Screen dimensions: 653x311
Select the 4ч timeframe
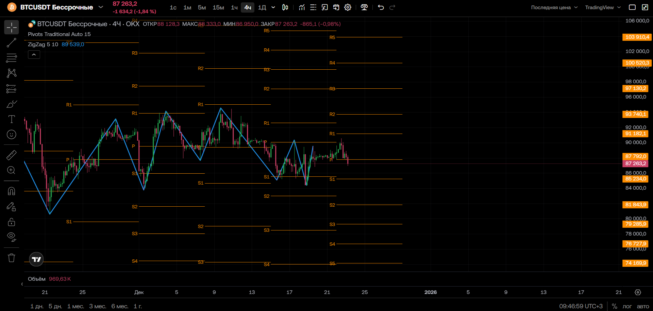tap(248, 7)
